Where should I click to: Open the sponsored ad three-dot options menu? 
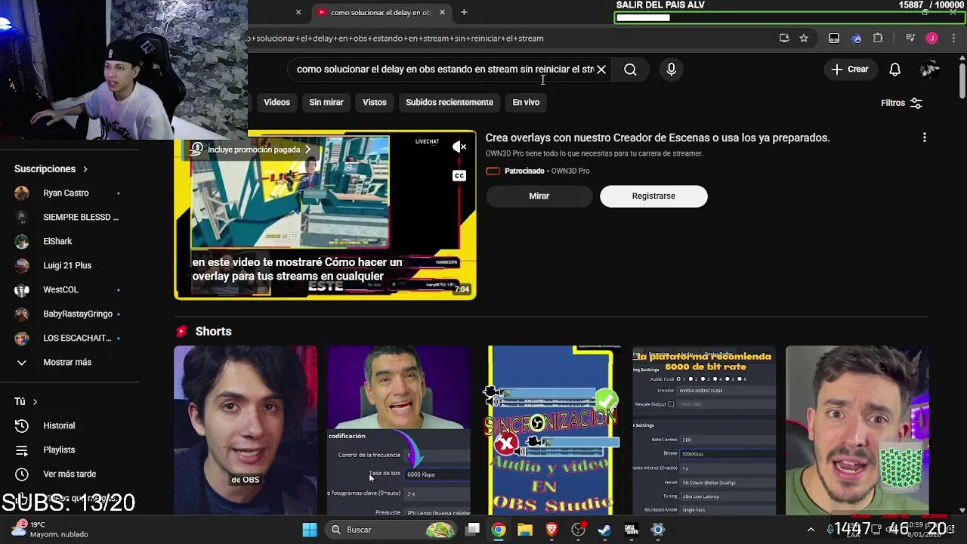point(924,138)
